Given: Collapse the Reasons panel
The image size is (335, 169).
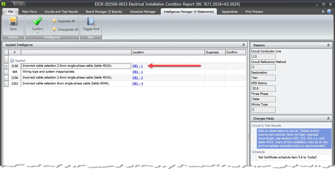Looking at the screenshot, I should 328,45.
